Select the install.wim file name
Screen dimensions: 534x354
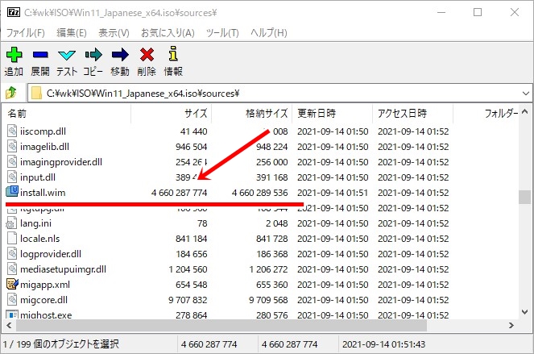coord(43,193)
